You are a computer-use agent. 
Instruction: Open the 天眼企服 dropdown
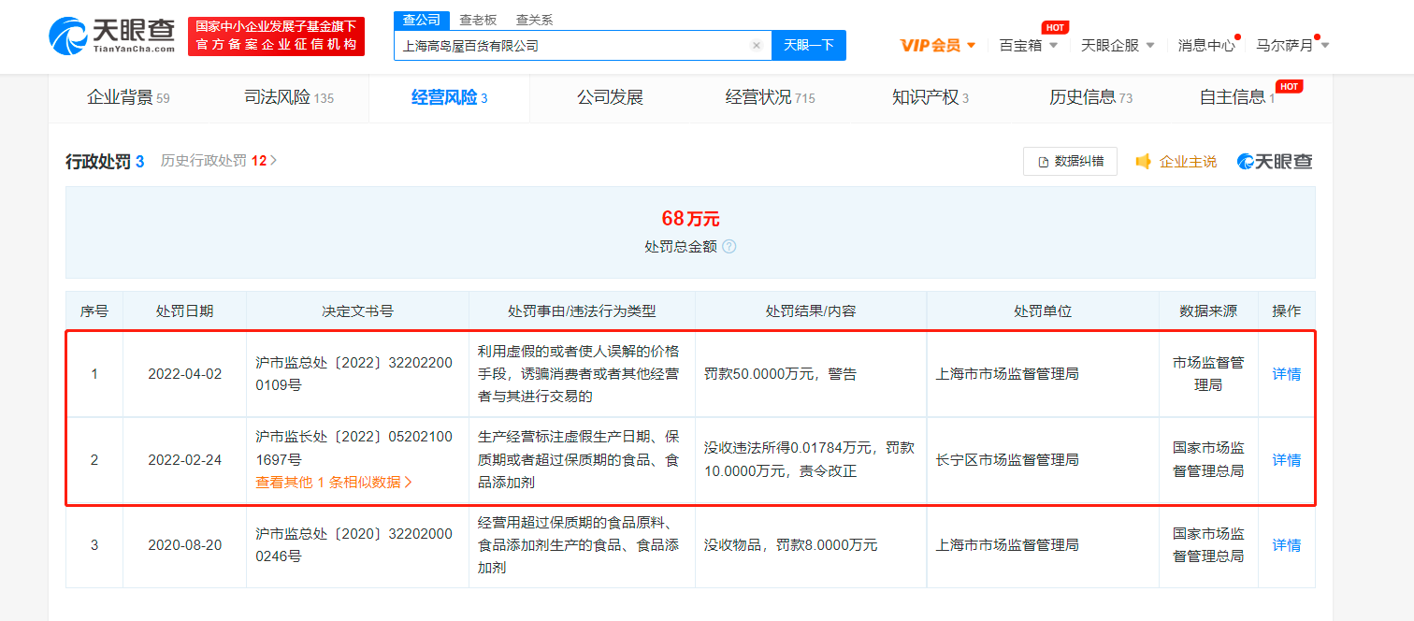(x=1118, y=45)
